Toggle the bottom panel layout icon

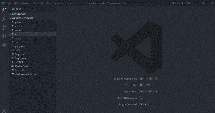click(x=179, y=3)
